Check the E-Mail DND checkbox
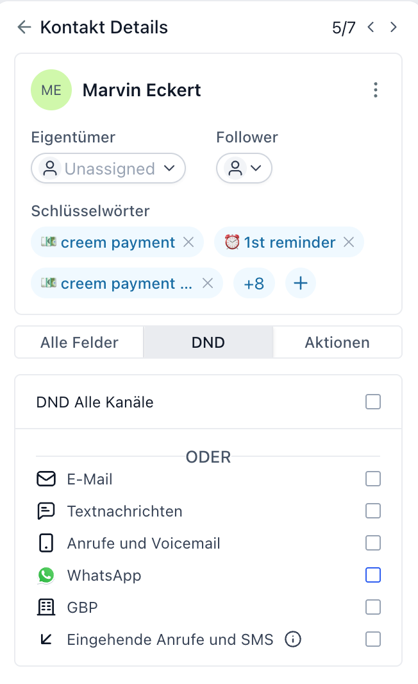The image size is (418, 684). point(373,479)
